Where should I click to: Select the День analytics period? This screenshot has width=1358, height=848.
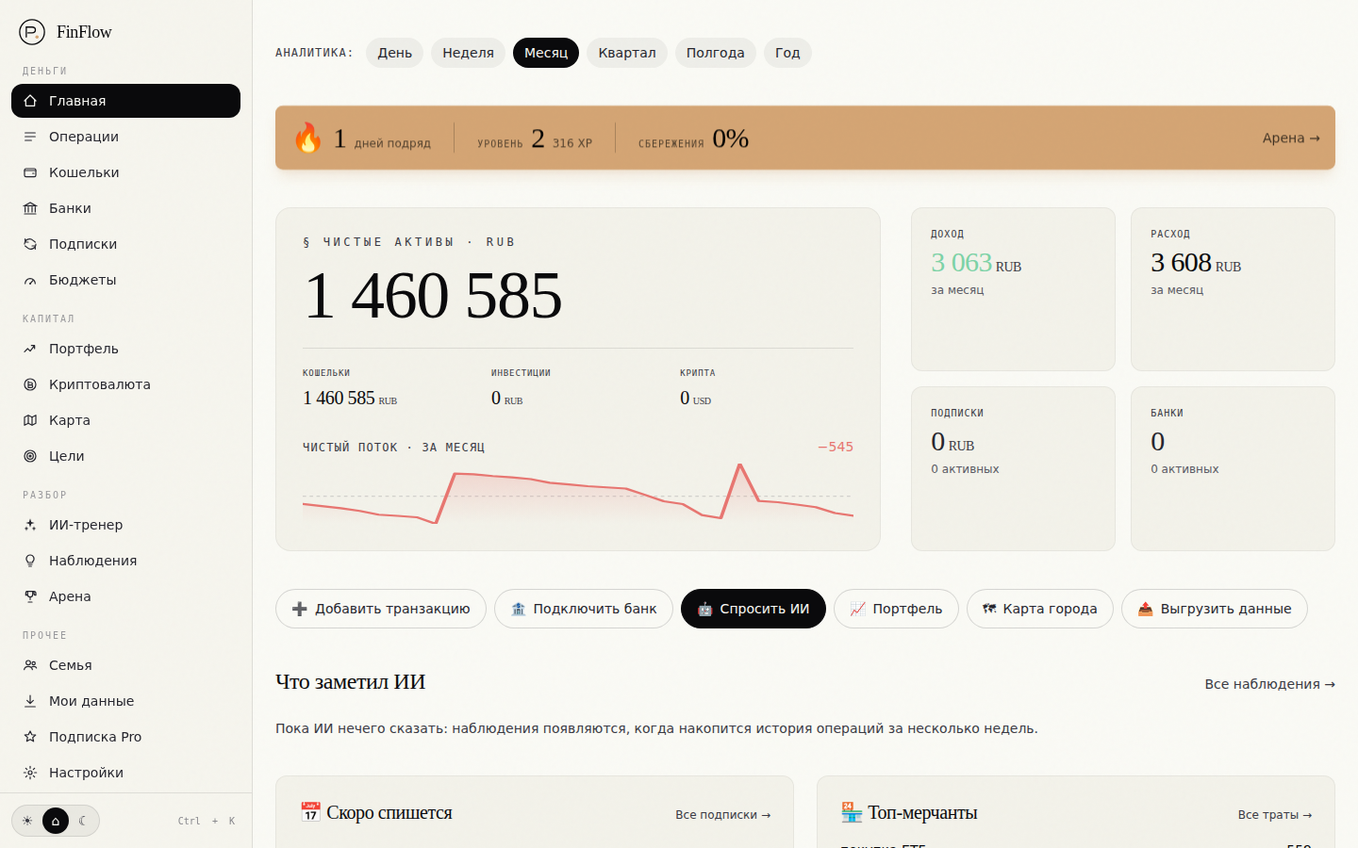click(395, 53)
